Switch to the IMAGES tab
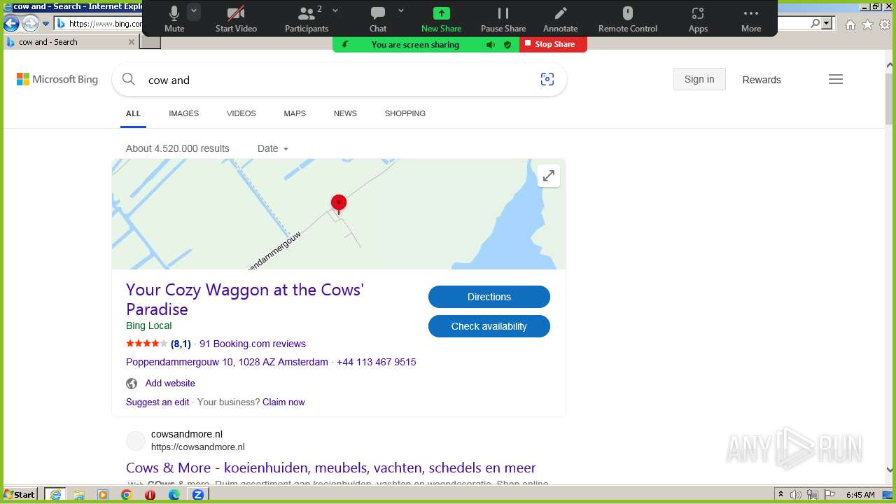The width and height of the screenshot is (896, 504). pos(183,113)
